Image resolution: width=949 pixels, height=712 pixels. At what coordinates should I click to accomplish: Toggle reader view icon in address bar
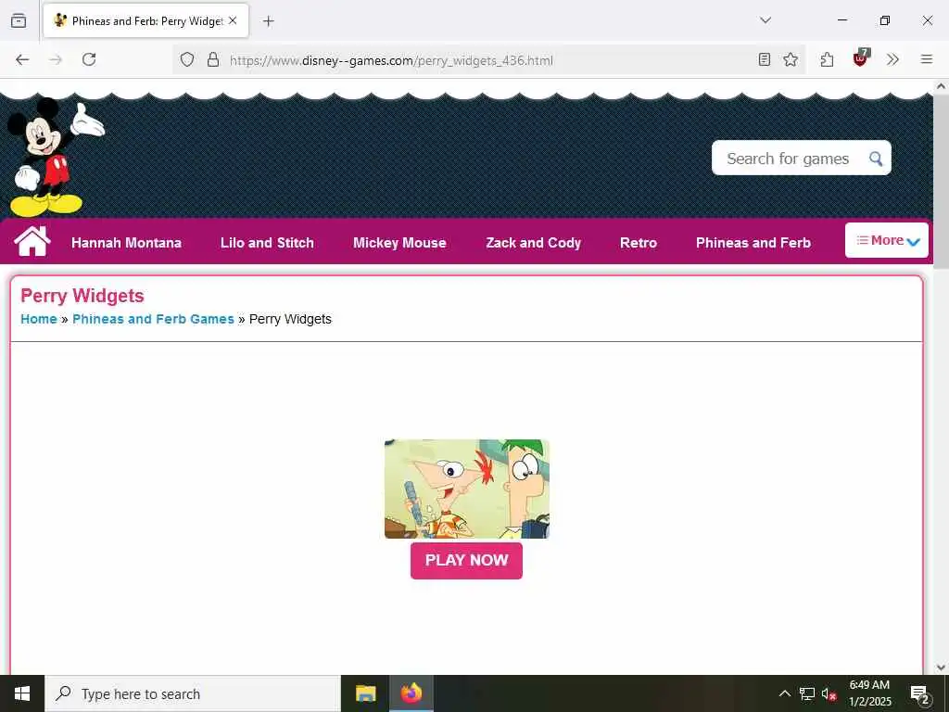765,59
